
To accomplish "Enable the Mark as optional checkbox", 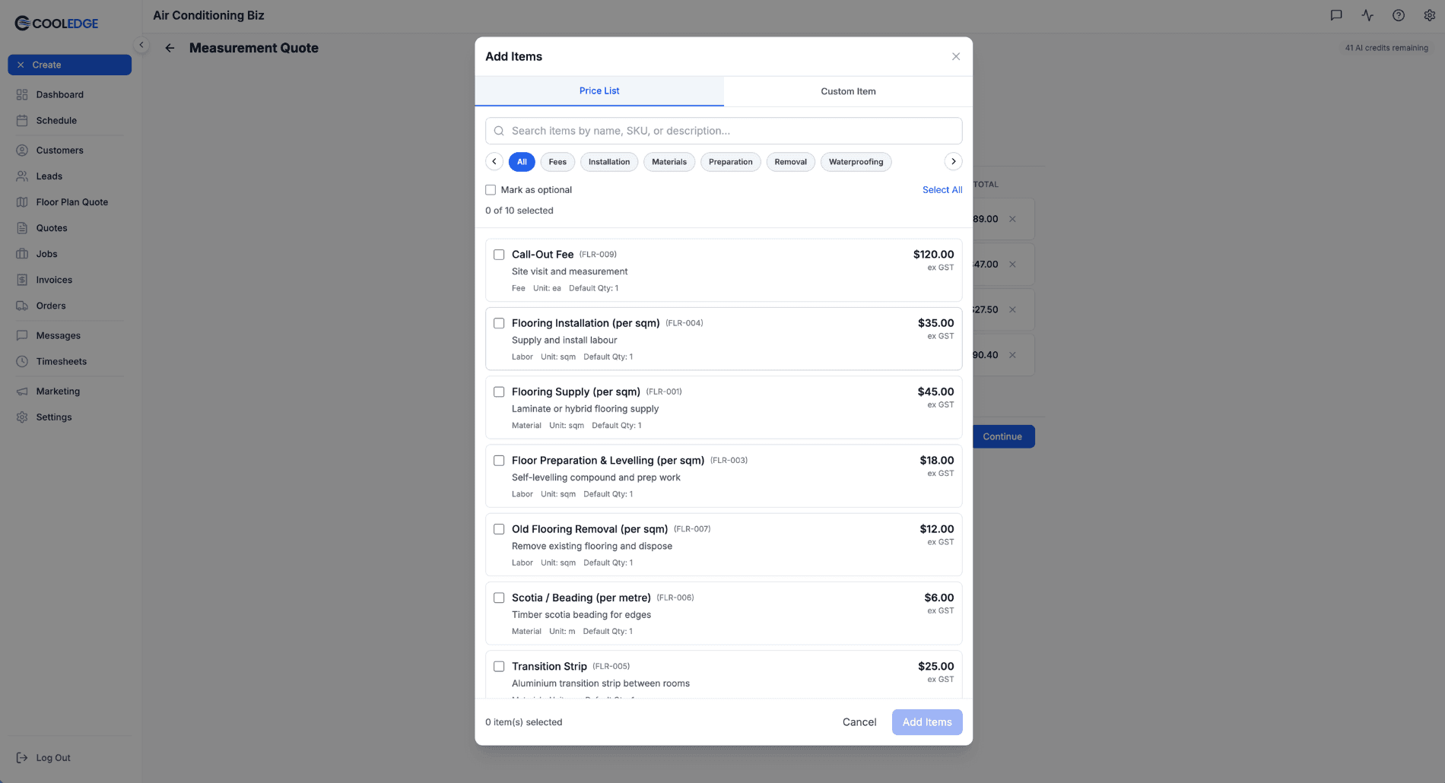I will pos(491,189).
